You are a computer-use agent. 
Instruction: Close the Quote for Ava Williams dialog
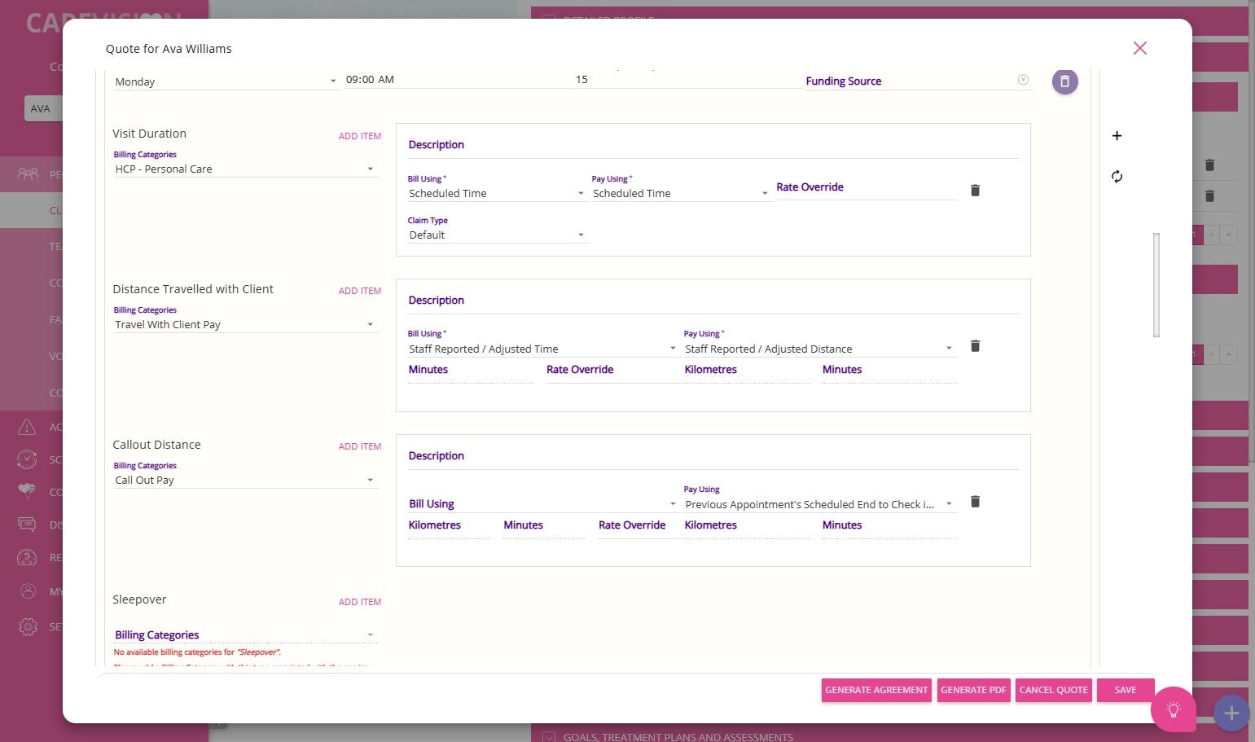[1140, 48]
